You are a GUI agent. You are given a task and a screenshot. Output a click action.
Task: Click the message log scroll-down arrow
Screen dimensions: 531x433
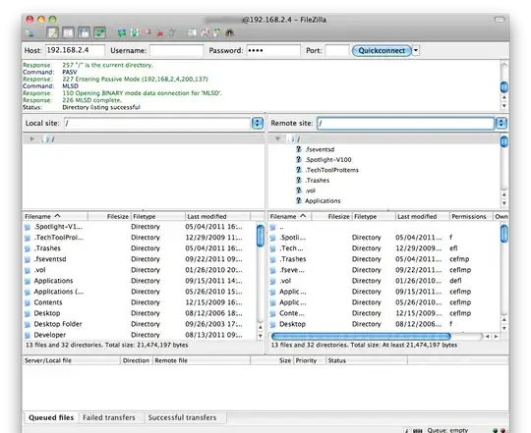503,106
